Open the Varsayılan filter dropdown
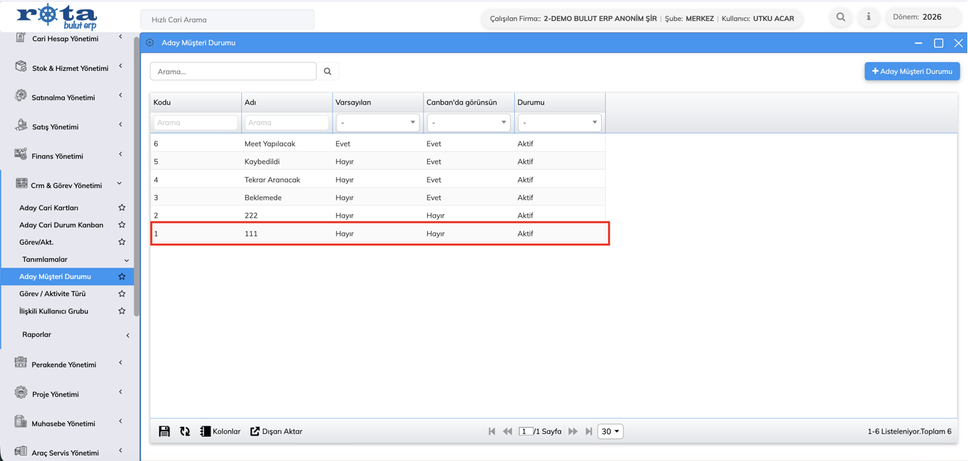968x461 pixels. pyautogui.click(x=377, y=123)
